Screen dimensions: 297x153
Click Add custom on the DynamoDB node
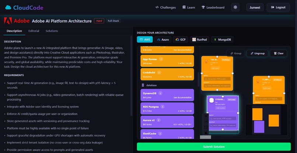(x=220, y=108)
